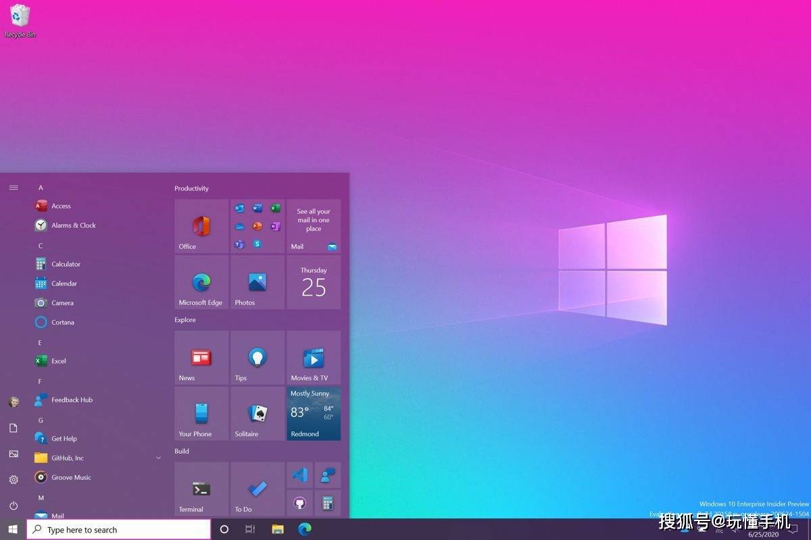Open the Recycle Bin desktop icon
The width and height of the screenshot is (811, 540).
[x=20, y=20]
